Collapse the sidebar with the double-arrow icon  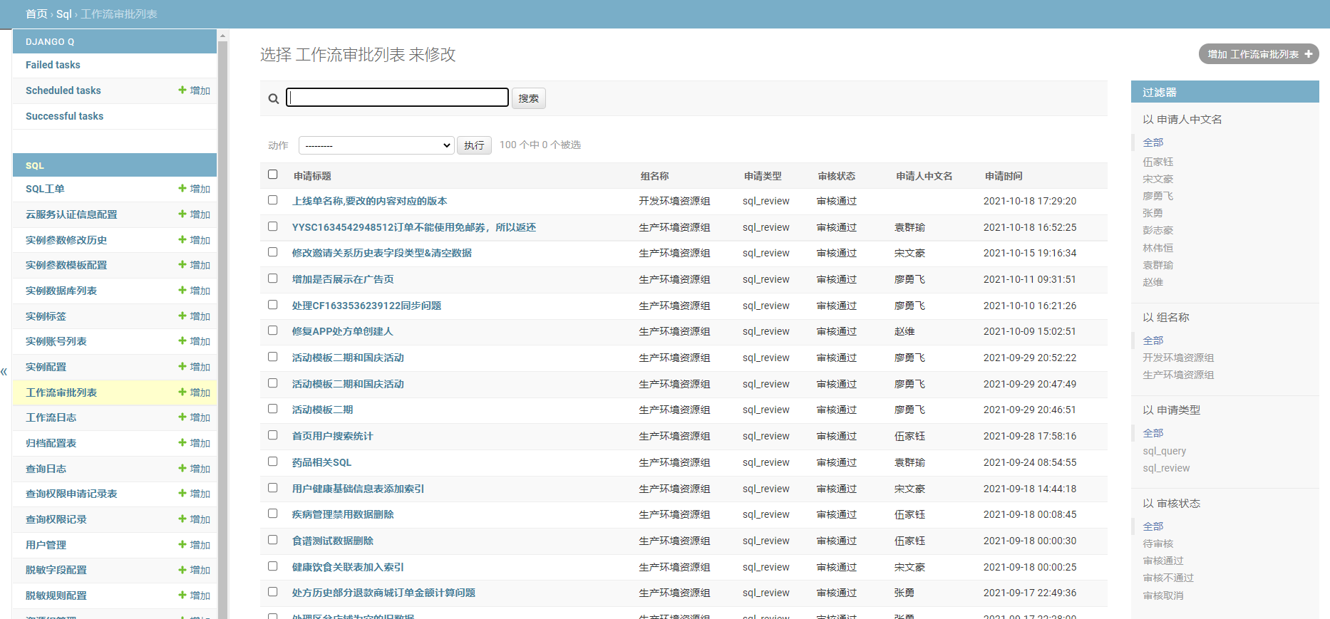tap(4, 372)
